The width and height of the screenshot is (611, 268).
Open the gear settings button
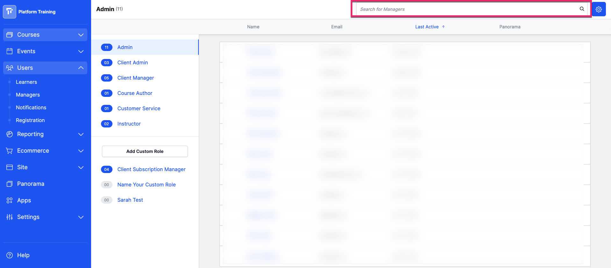pos(599,9)
